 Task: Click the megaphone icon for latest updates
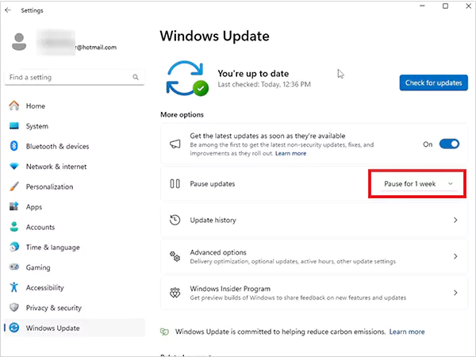coord(175,144)
